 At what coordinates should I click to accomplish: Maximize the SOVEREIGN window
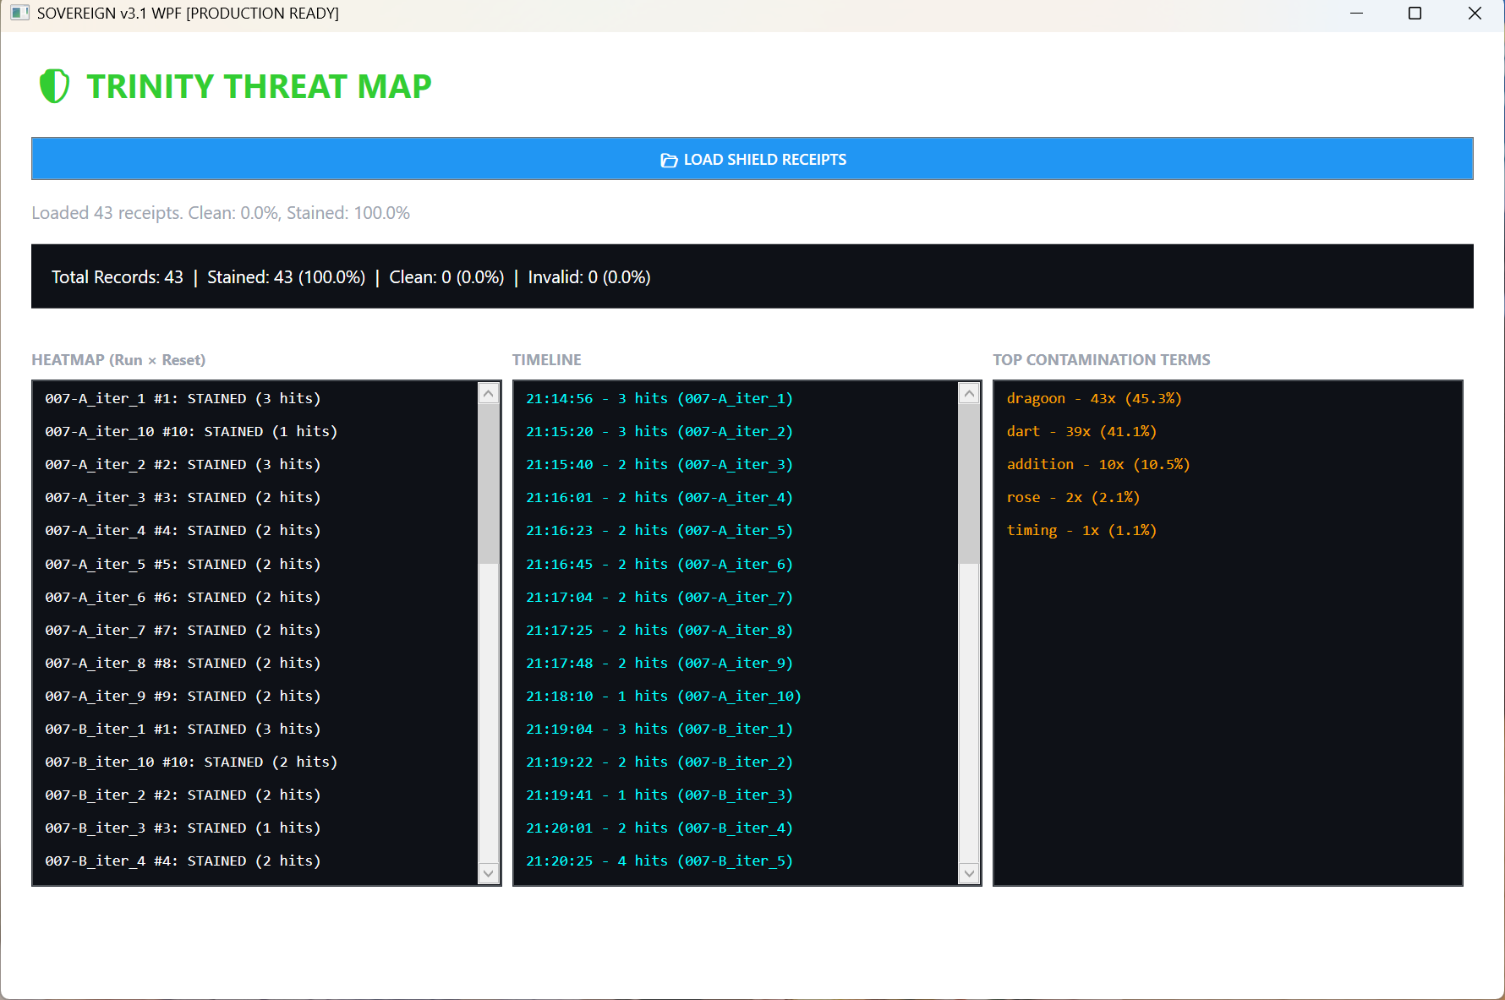[1415, 14]
